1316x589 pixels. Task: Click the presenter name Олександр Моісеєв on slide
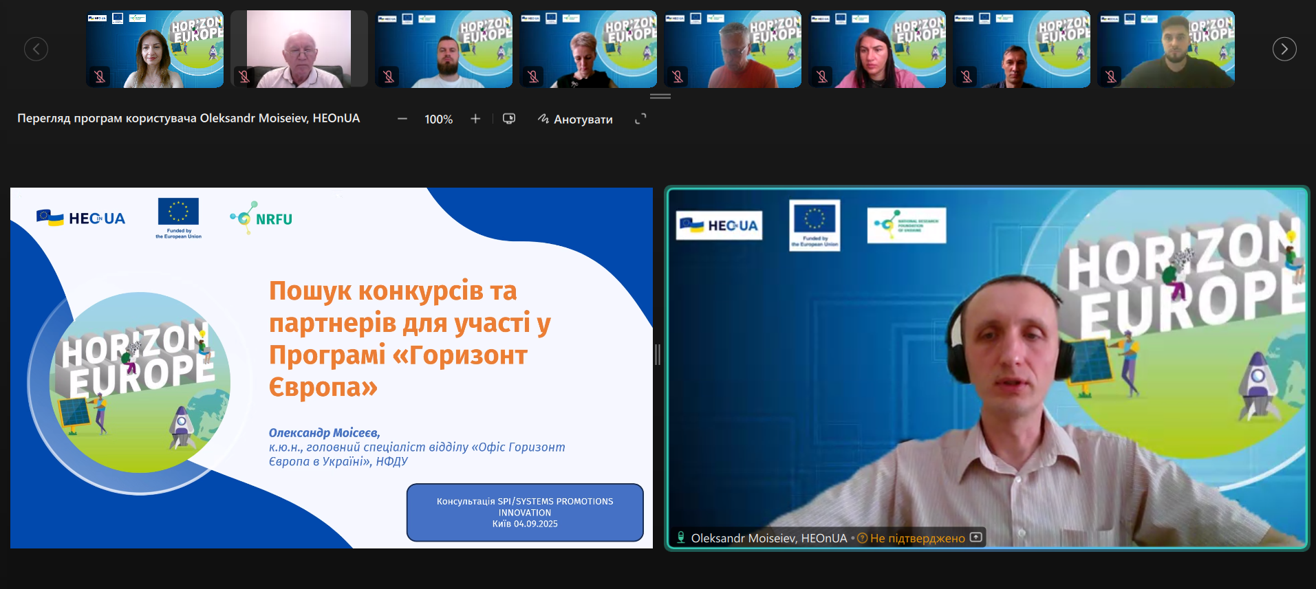324,433
